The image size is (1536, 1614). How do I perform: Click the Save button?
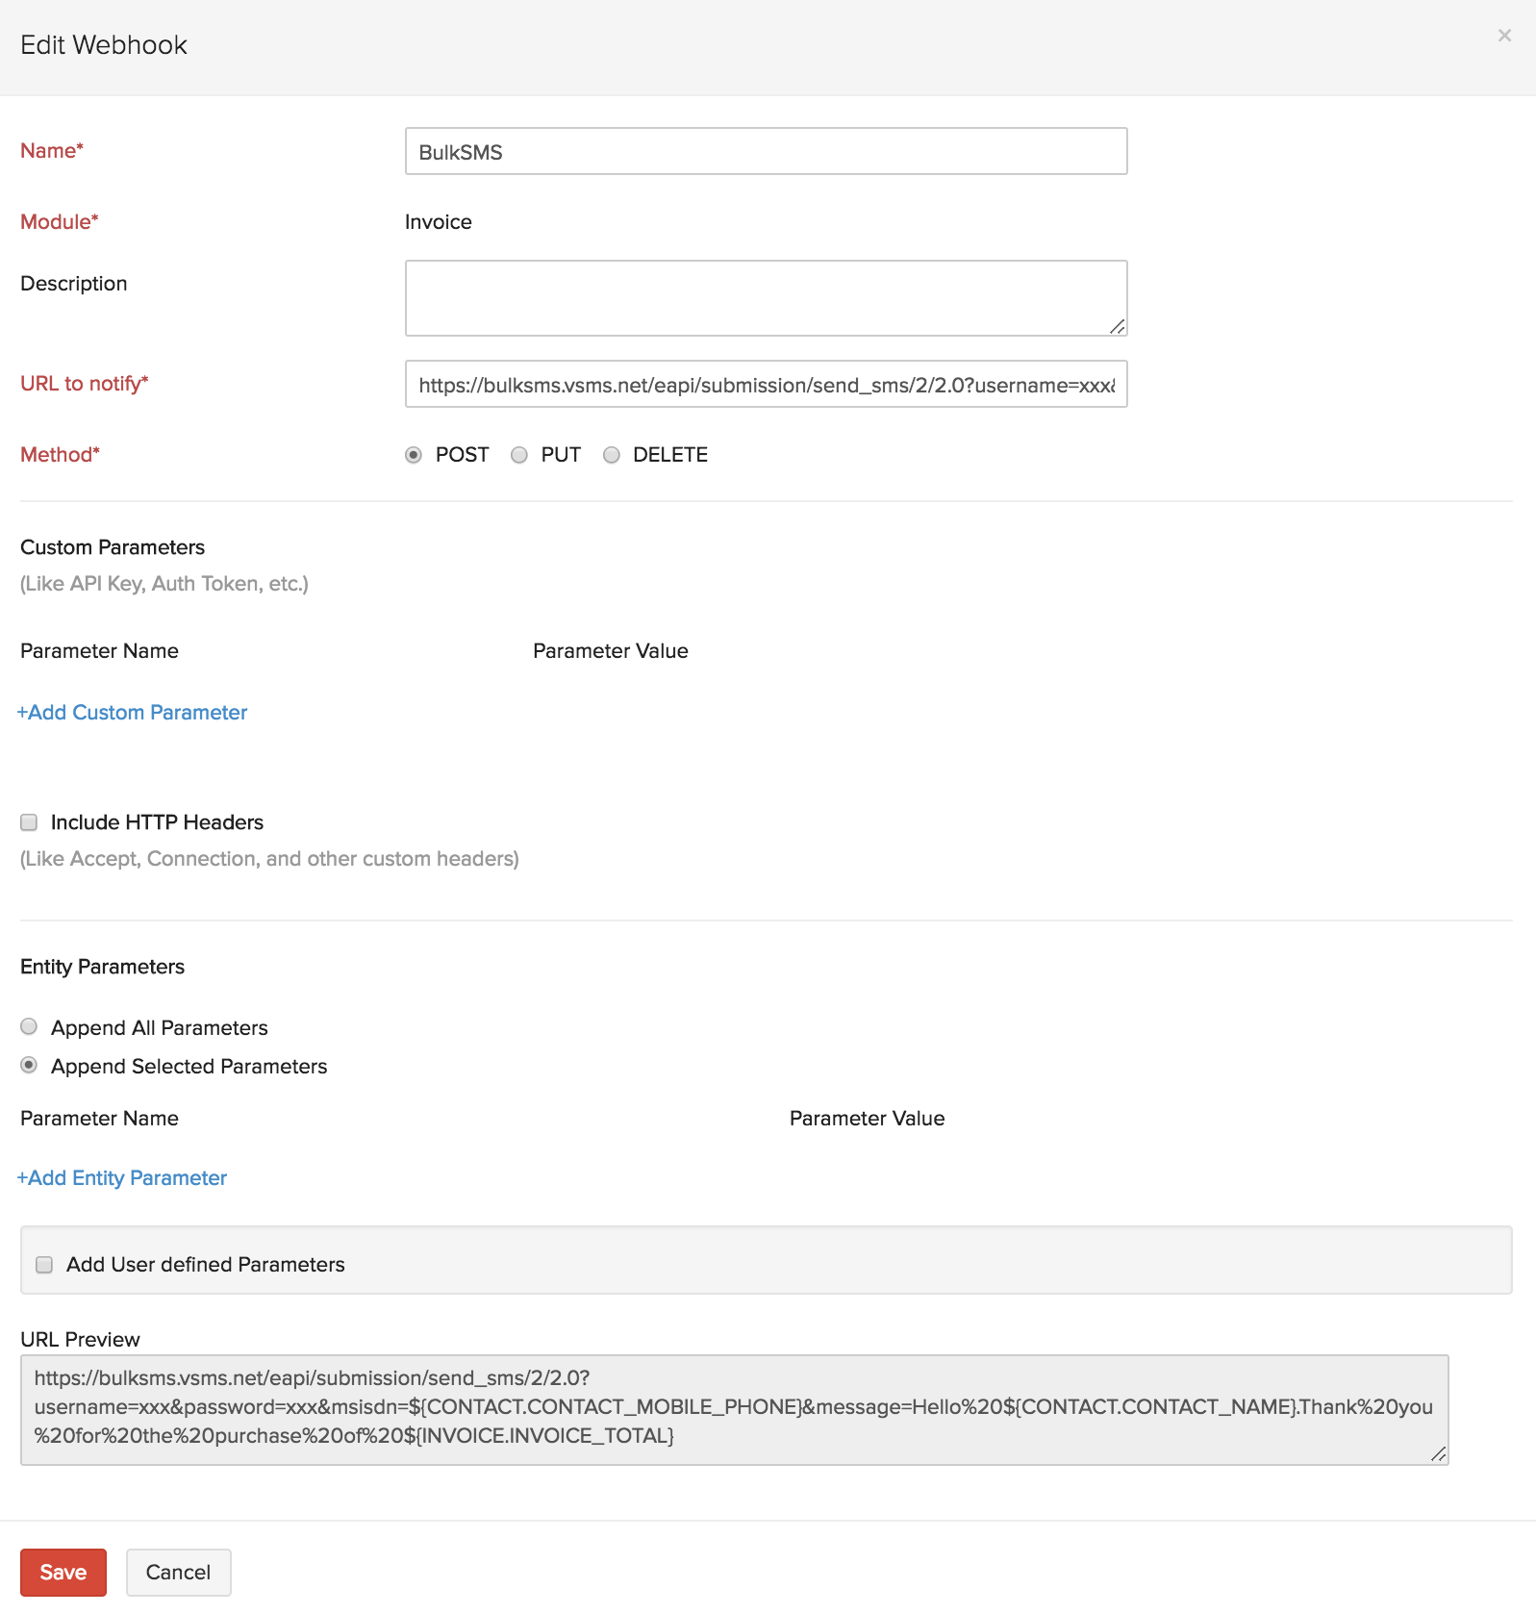[x=63, y=1572]
